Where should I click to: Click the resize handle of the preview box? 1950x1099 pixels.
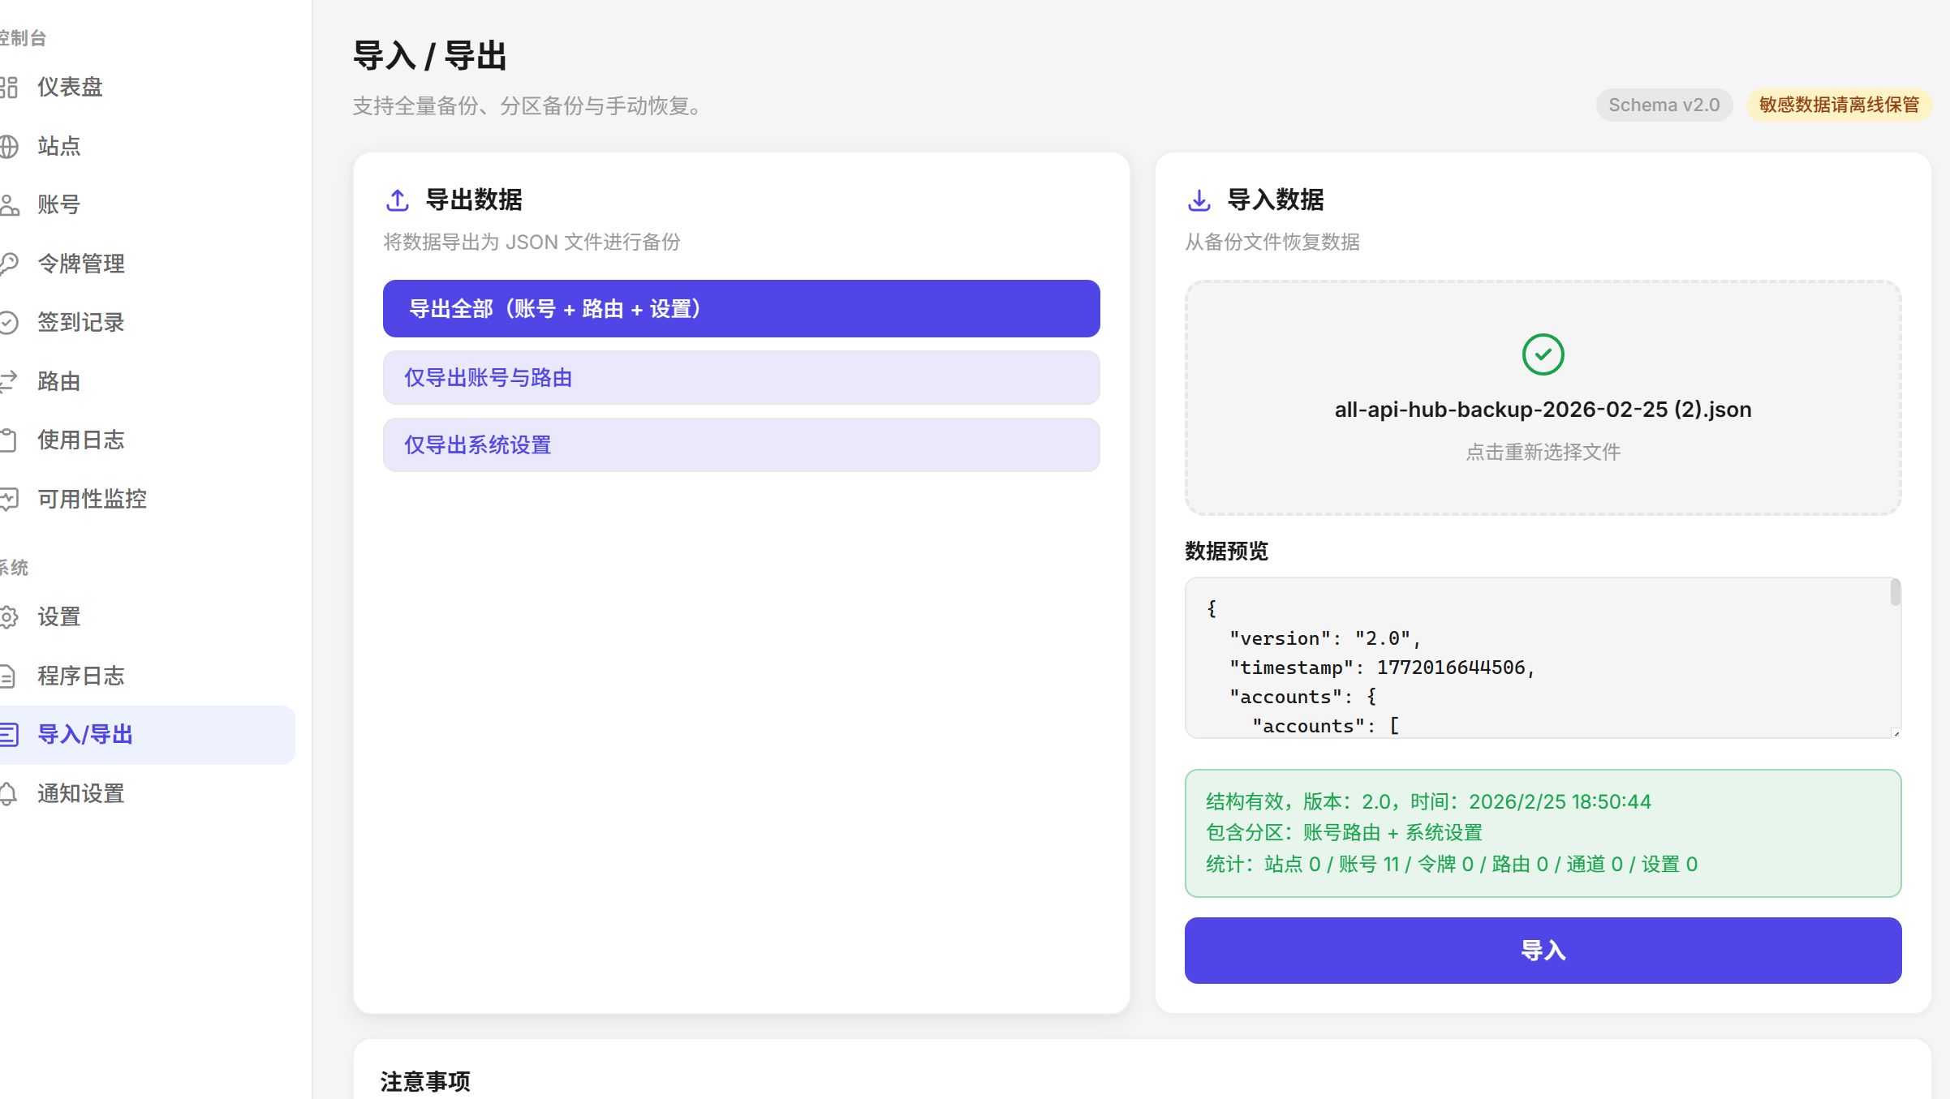click(x=1896, y=733)
